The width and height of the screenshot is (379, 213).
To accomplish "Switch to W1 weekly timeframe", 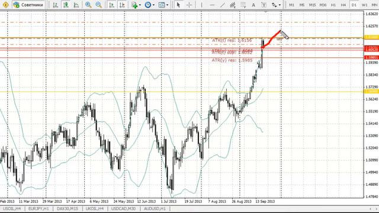I will pyautogui.click(x=365, y=5).
